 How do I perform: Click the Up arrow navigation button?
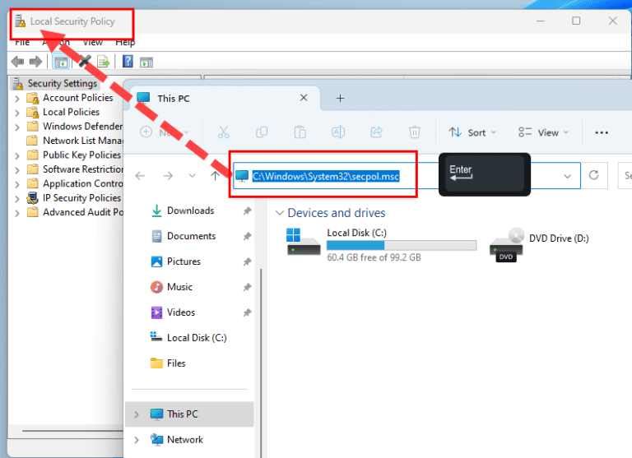[x=216, y=175]
